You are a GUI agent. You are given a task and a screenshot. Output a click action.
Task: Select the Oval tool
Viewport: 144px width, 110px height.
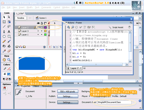[4, 36]
